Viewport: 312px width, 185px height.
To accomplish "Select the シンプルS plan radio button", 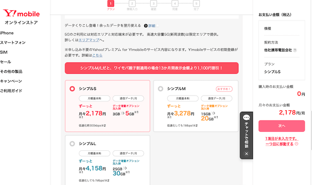I will click(x=72, y=89).
